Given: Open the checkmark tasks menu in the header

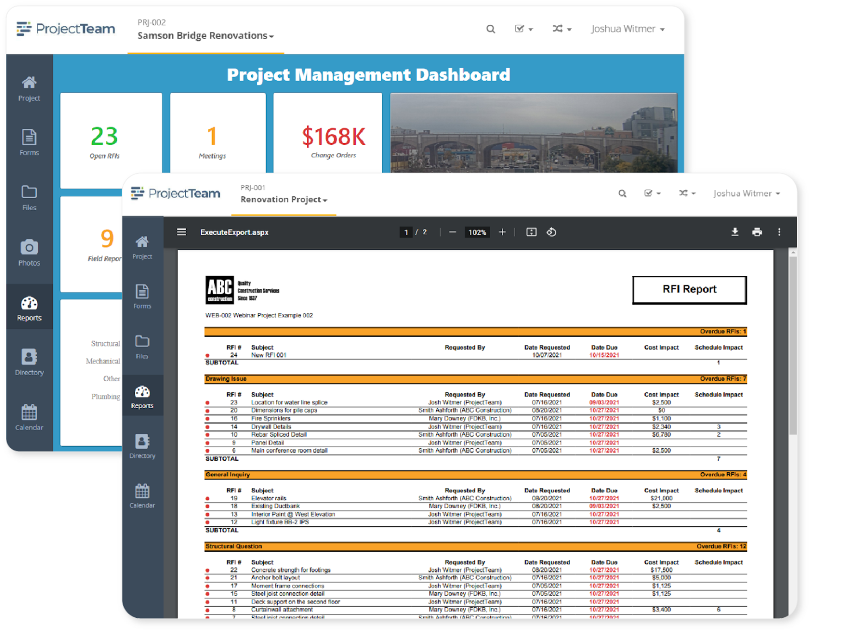Looking at the screenshot, I should 523,29.
